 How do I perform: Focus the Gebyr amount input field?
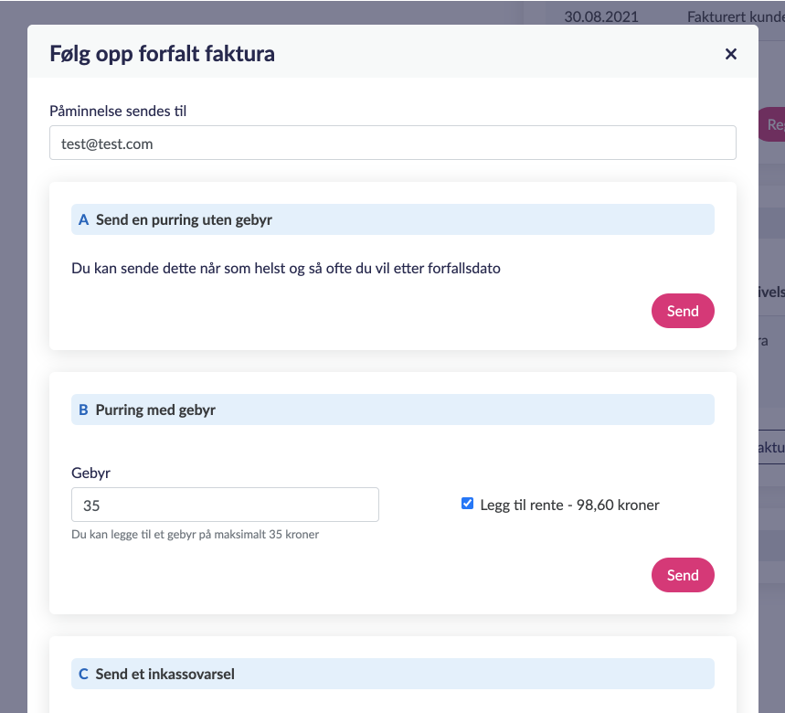pos(225,505)
